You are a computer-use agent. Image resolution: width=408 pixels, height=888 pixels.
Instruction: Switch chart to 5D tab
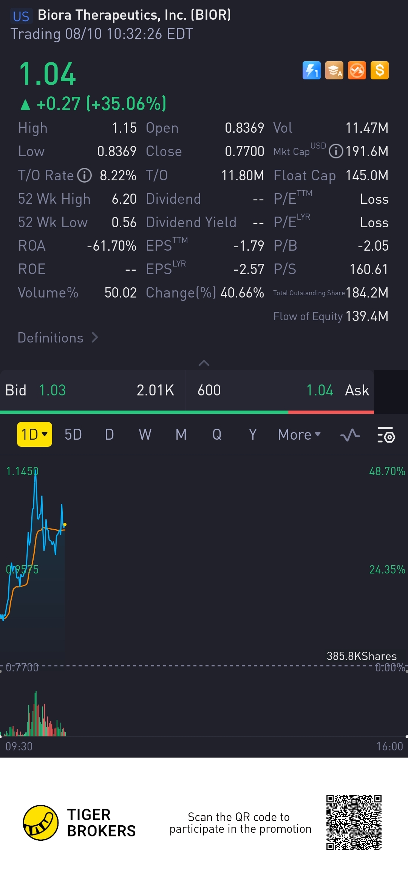(x=73, y=435)
